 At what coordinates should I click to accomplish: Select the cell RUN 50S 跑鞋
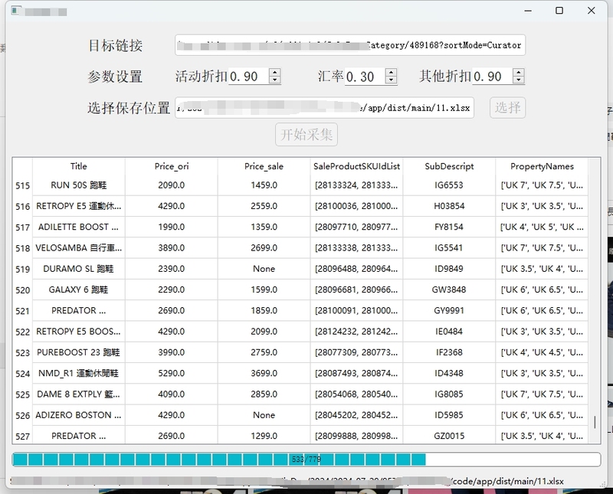point(79,185)
